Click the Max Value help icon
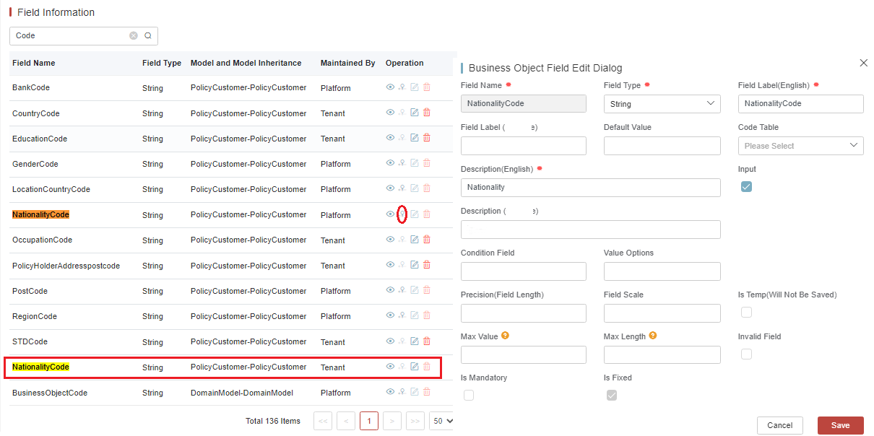874x436 pixels. [x=506, y=336]
